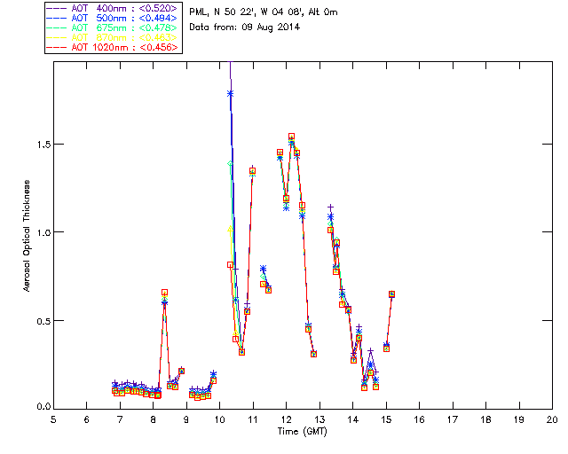Click the 500nm data marker near 1.8
568x454 pixels.
tap(230, 94)
